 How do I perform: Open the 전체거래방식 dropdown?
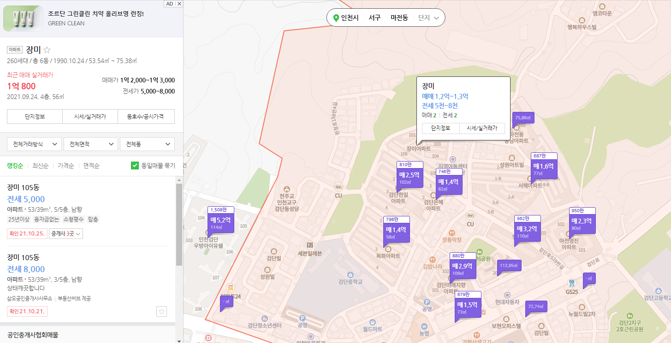click(34, 144)
